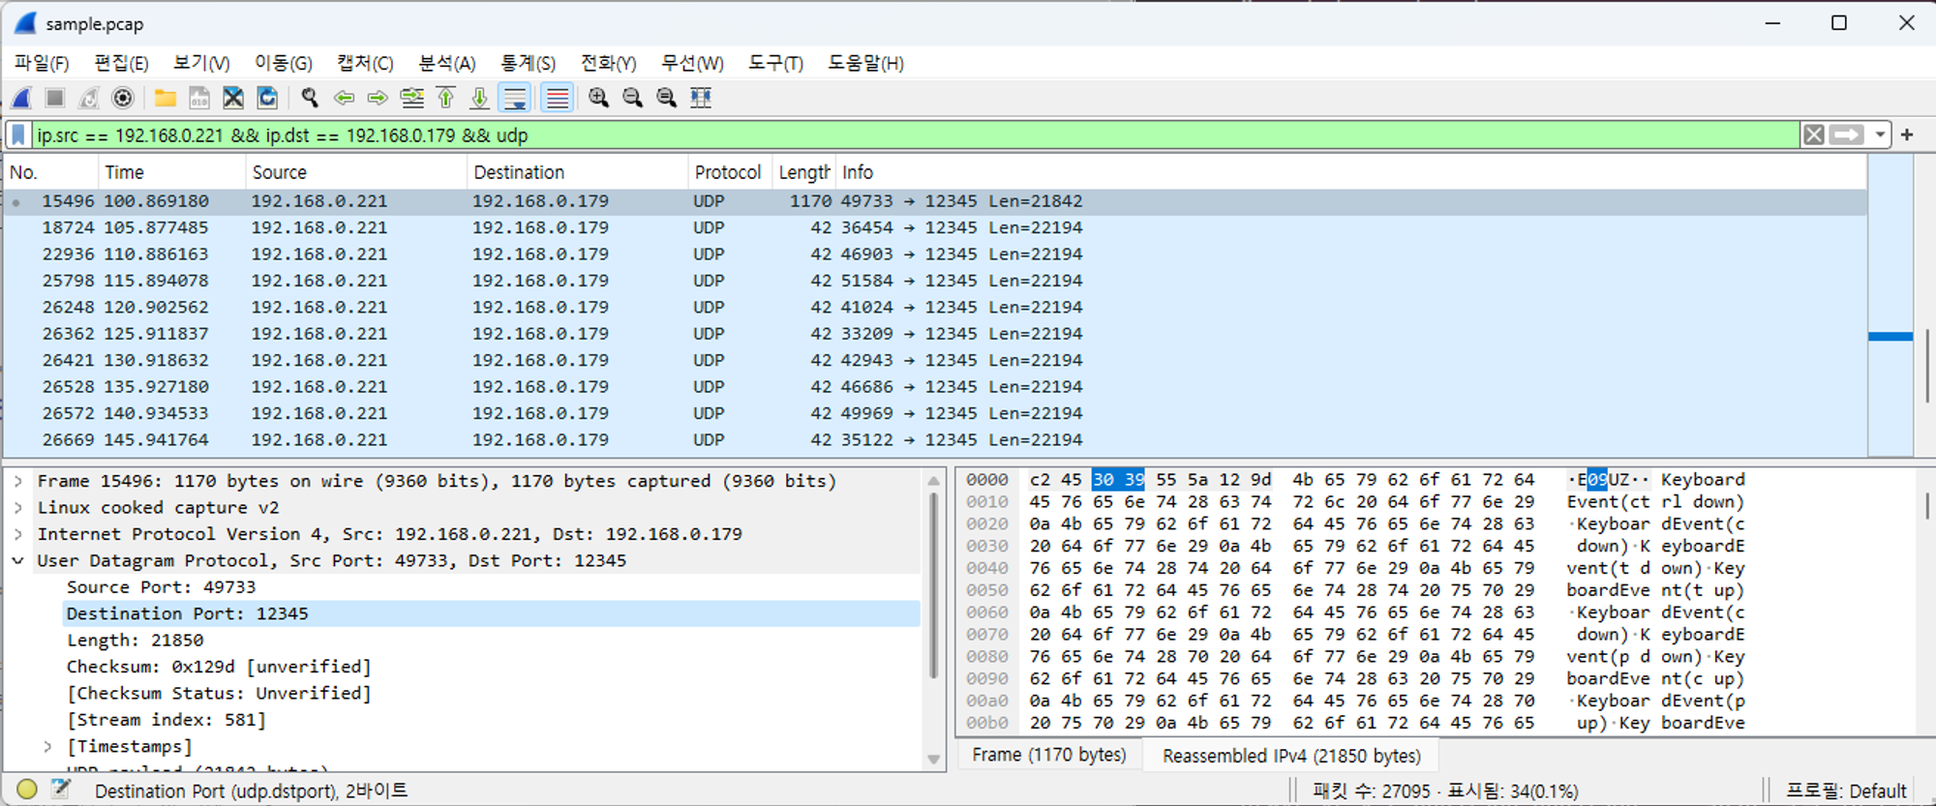
Task: Select Checksum: 0x129d [unverified] field
Action: pos(491,667)
